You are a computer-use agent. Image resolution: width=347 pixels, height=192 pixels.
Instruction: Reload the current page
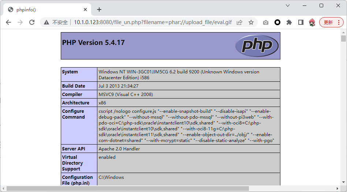point(32,22)
